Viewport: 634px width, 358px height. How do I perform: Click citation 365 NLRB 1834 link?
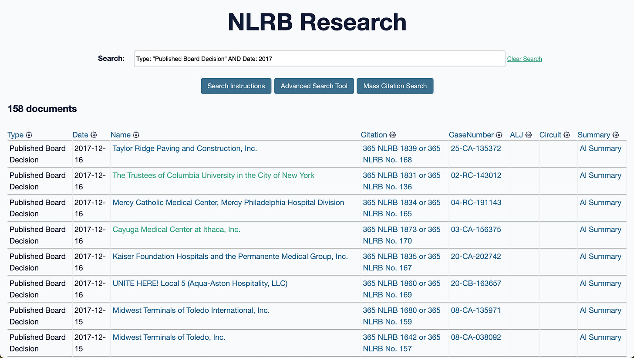pyautogui.click(x=401, y=208)
